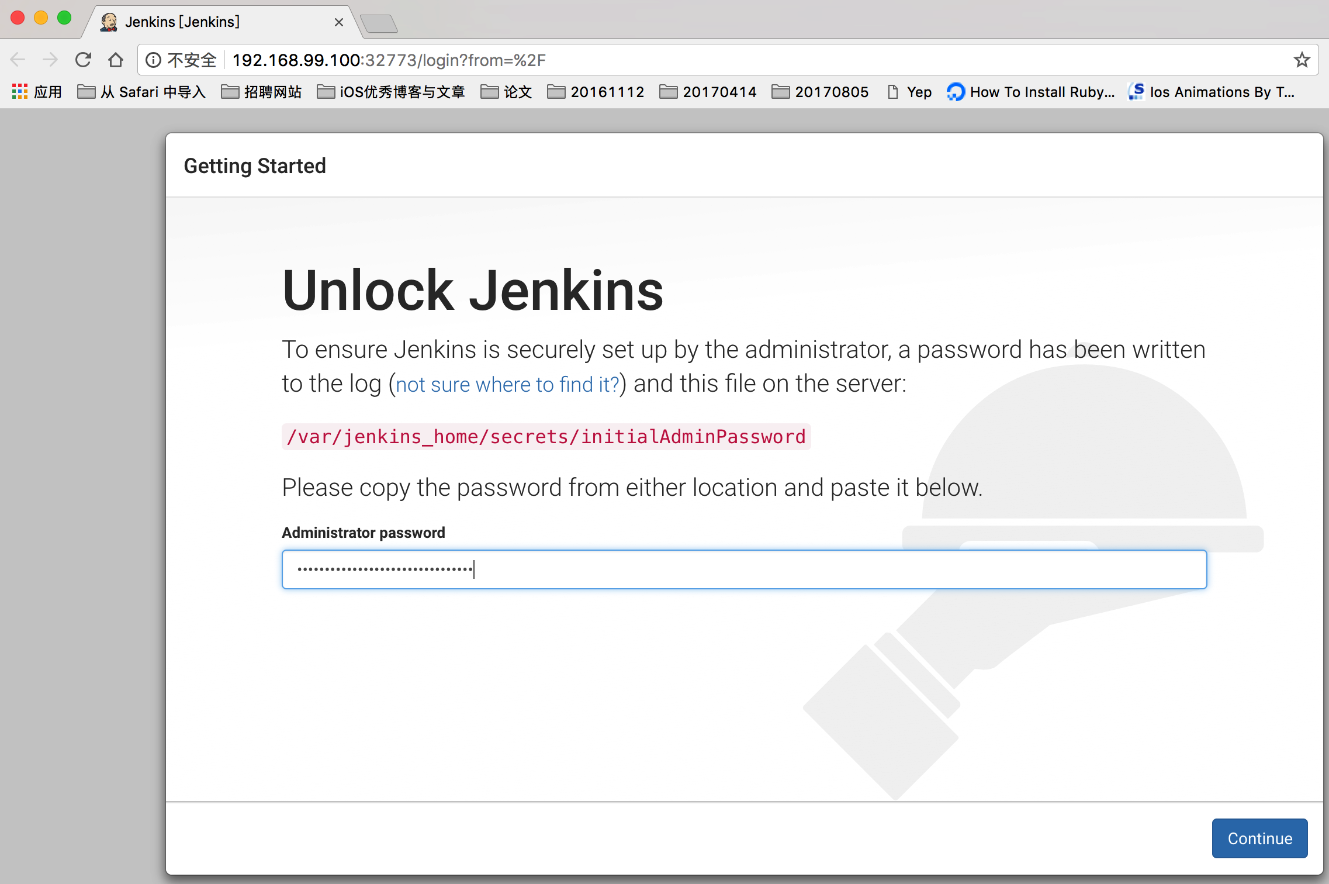Focus the Administrator password field
The image size is (1329, 884).
(x=744, y=569)
